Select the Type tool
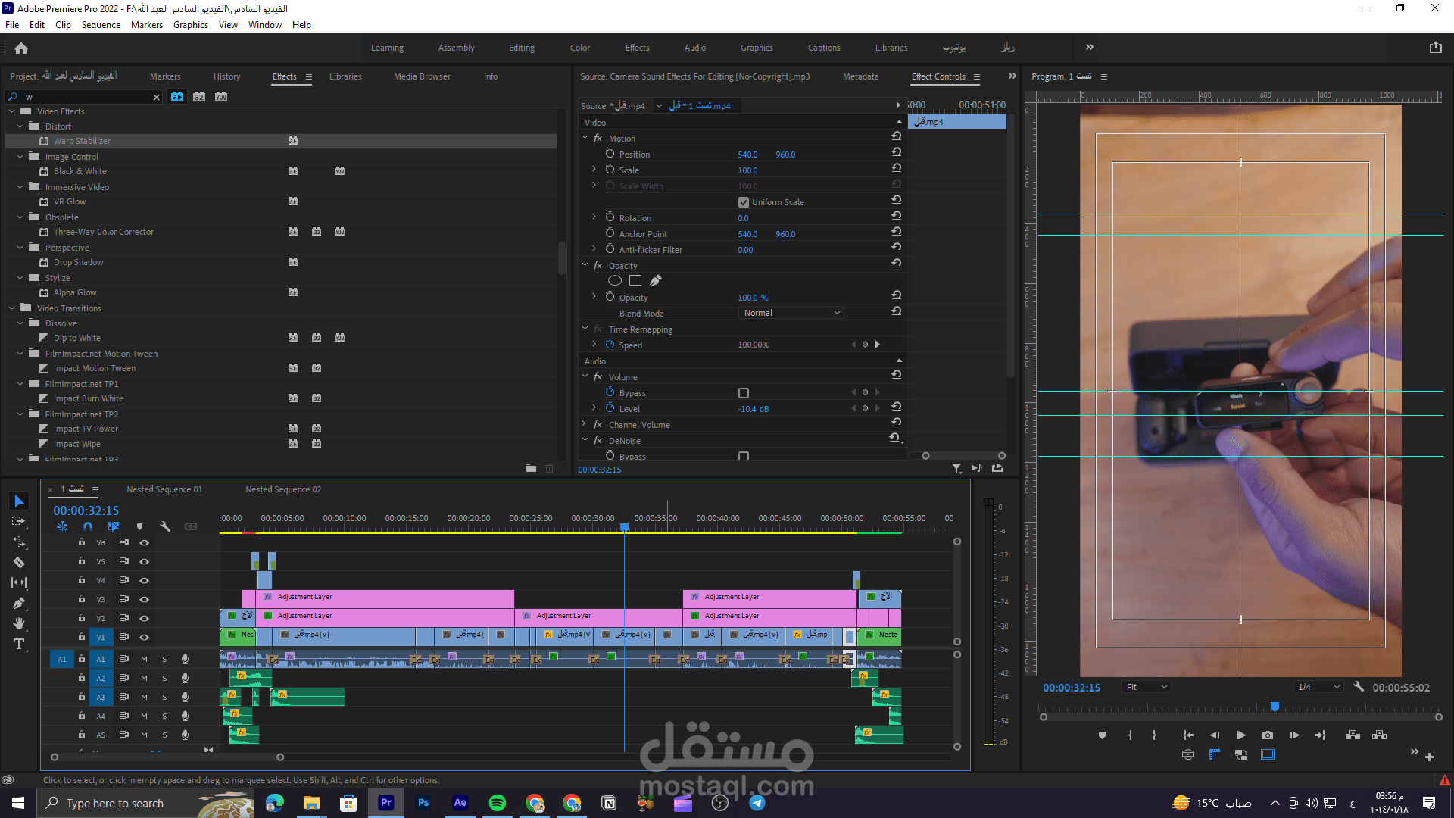The width and height of the screenshot is (1454, 818). click(19, 645)
